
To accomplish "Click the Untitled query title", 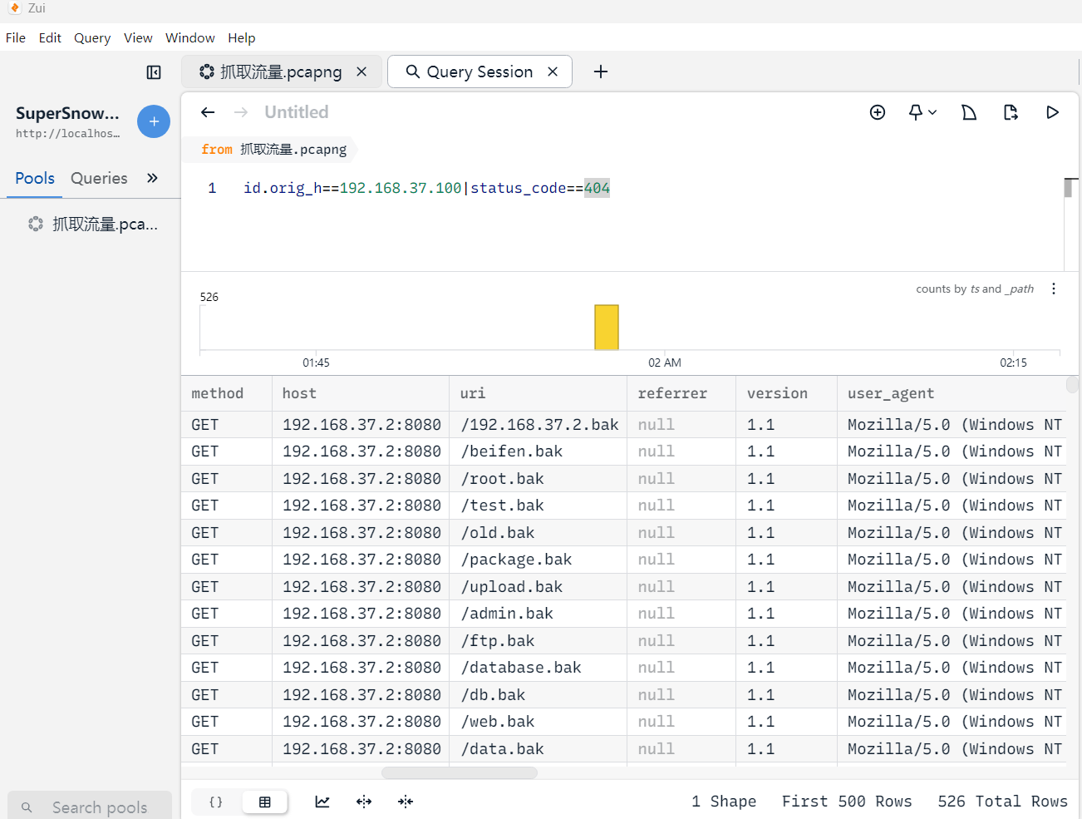I will click(x=297, y=112).
